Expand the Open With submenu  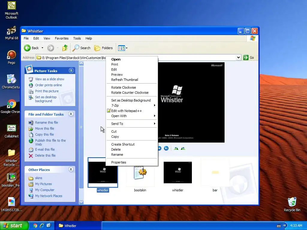click(132, 116)
